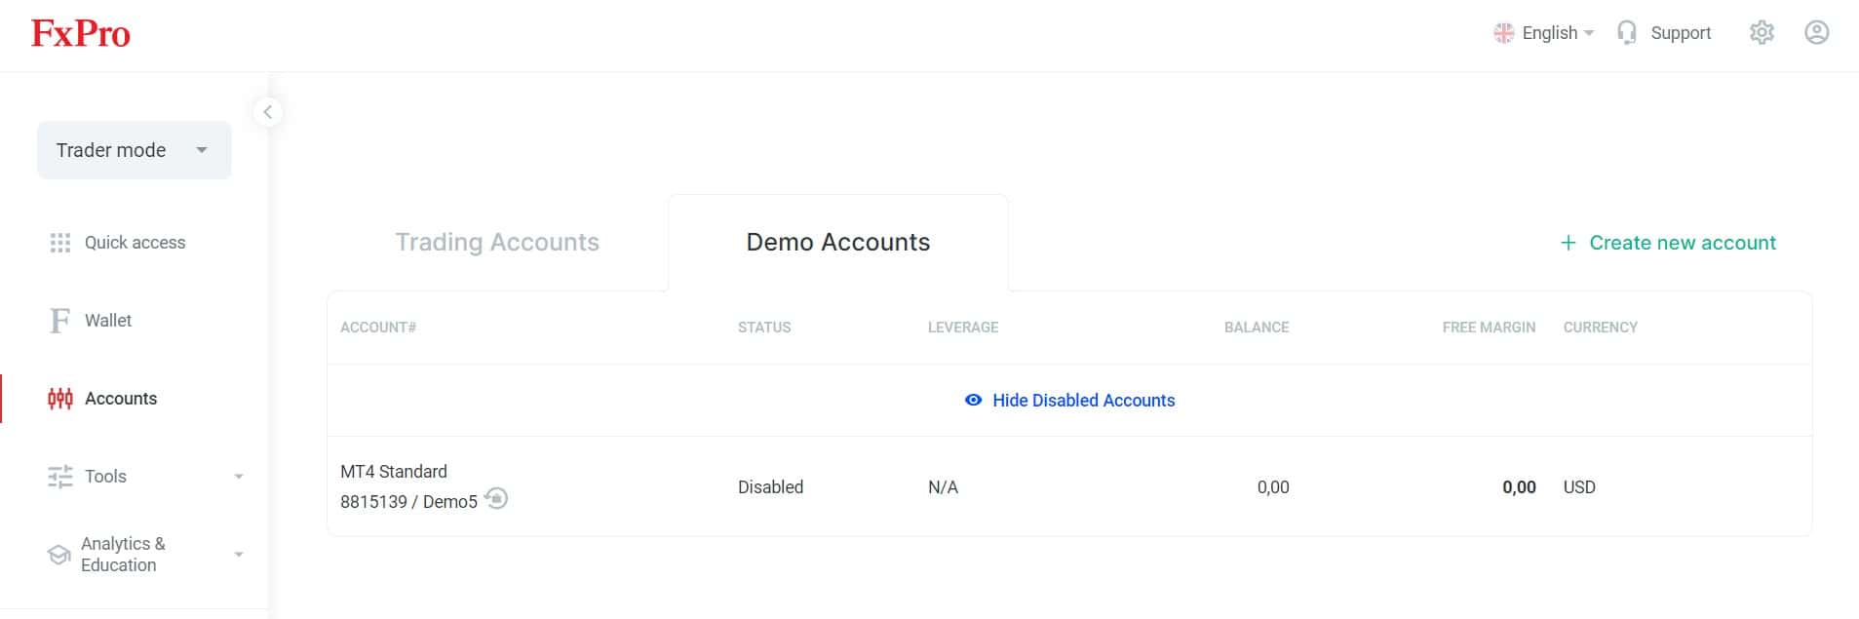Click the Disabled status cell
1859x619 pixels.
770,487
